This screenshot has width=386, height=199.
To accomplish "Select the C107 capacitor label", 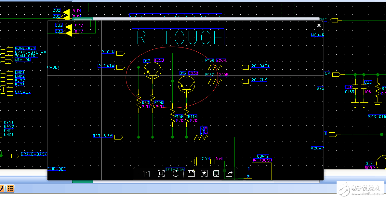I will [205, 159].
